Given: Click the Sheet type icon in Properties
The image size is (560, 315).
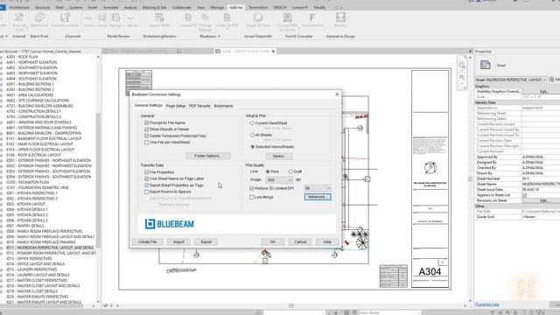Looking at the screenshot, I should (x=486, y=65).
